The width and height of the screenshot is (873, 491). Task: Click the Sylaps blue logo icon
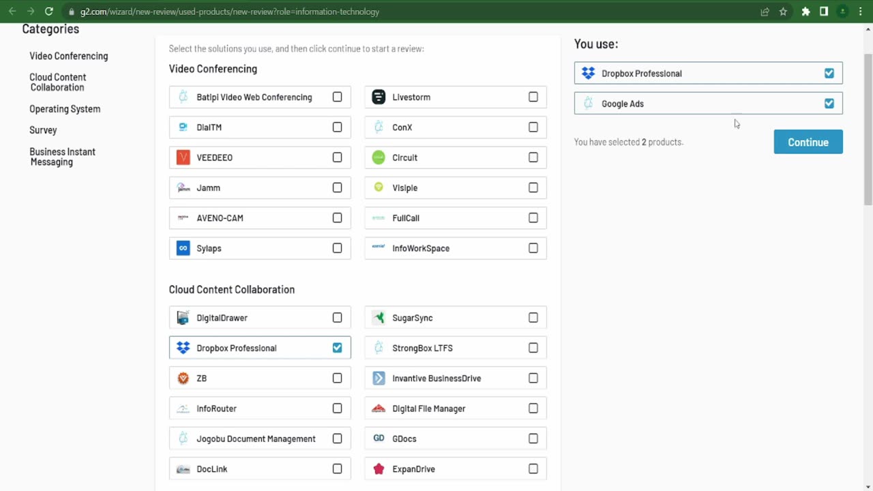point(183,248)
